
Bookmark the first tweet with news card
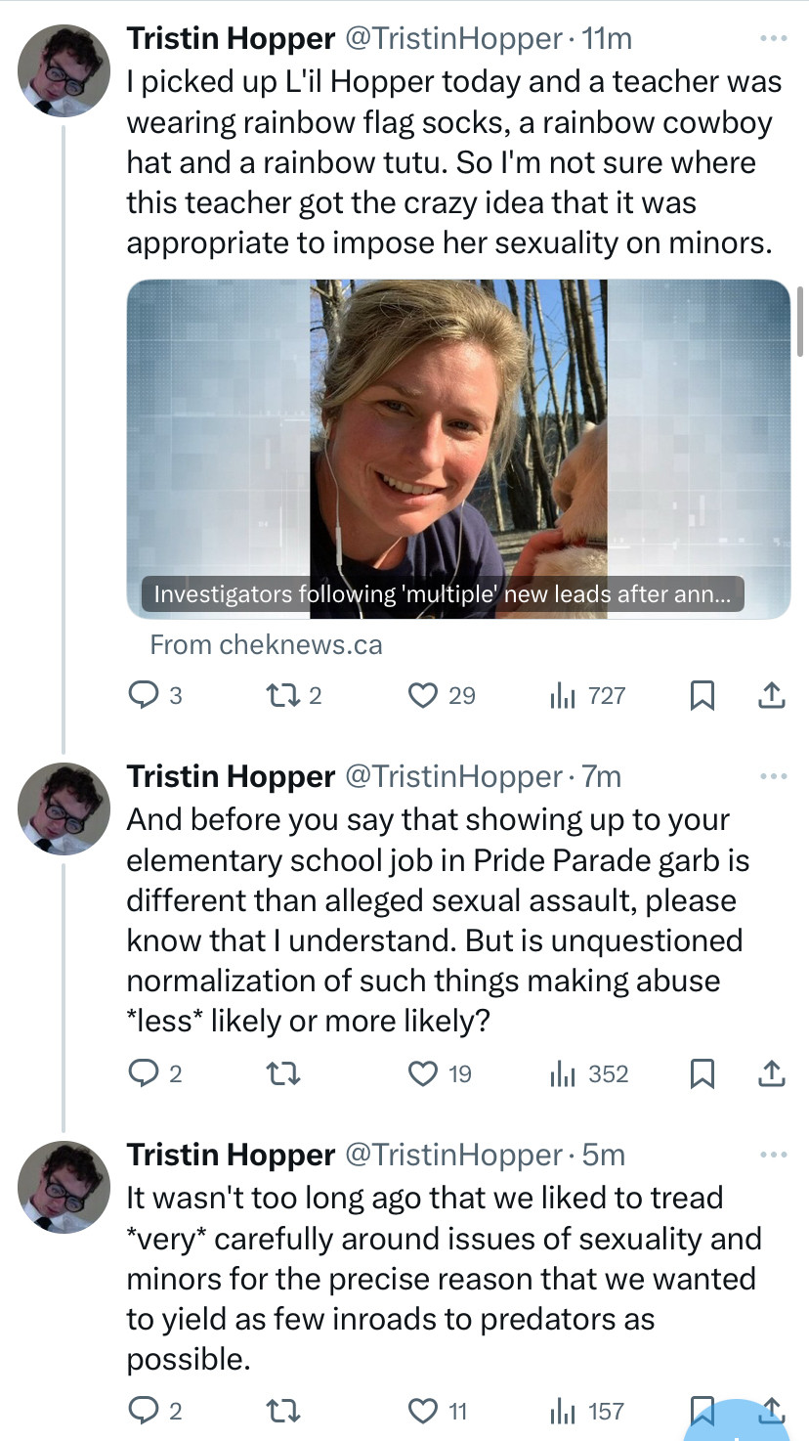[702, 695]
